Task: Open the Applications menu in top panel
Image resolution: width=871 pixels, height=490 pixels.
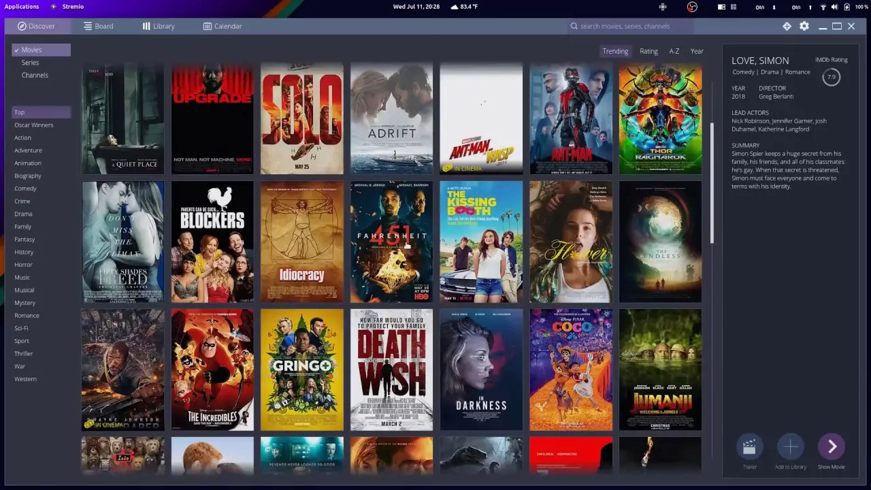Action: click(22, 7)
